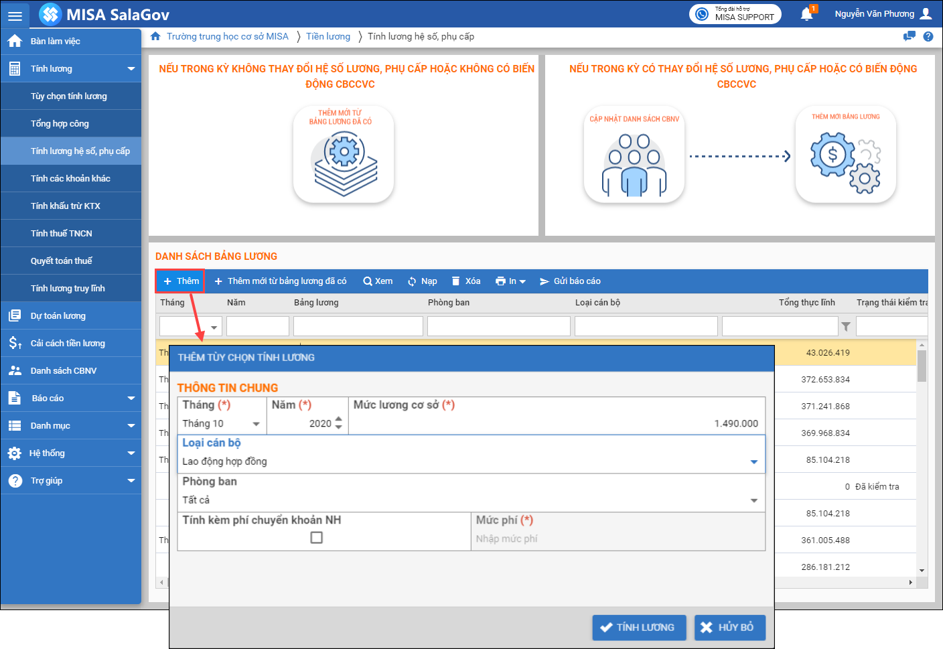The image size is (943, 649).
Task: Click the Tính lương calculator icon
Action: pyautogui.click(x=15, y=68)
